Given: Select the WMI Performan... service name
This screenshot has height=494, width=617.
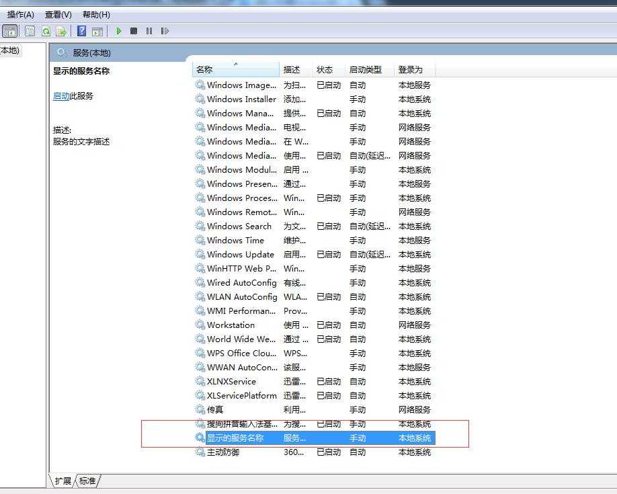Looking at the screenshot, I should 241,311.
